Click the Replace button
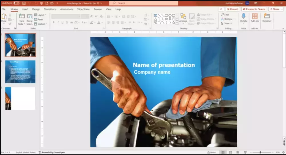Image resolution: width=286 pixels, height=155 pixels. (x=227, y=19)
